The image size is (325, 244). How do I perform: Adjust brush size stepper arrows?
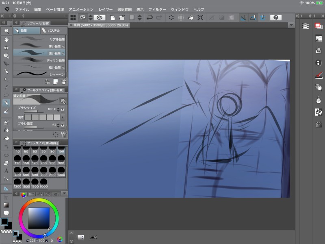click(x=58, y=109)
